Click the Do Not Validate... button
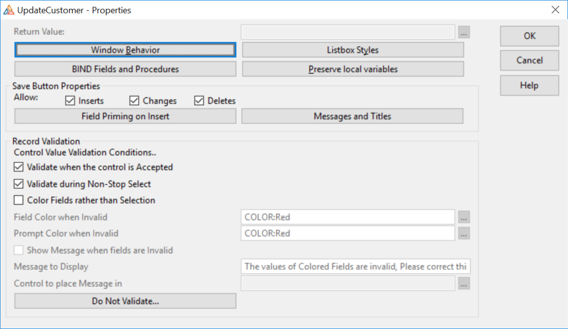 point(125,301)
